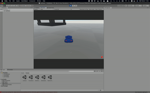Screen dimensions: 150x93
Task: Toggle Local handle rotation button
Action: click(x=28, y=6)
